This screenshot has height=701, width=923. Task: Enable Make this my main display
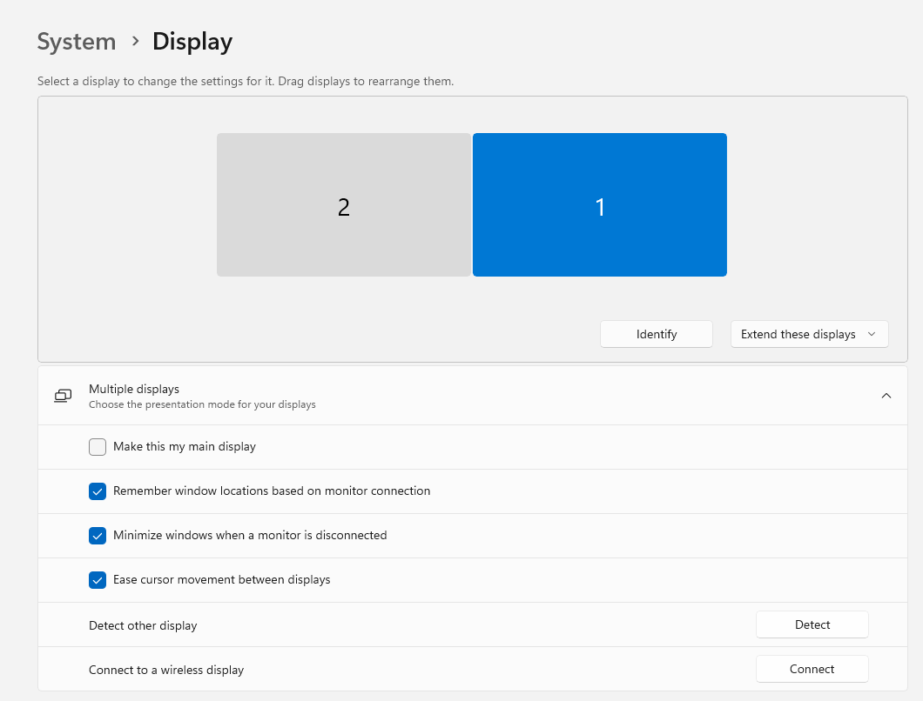(98, 446)
